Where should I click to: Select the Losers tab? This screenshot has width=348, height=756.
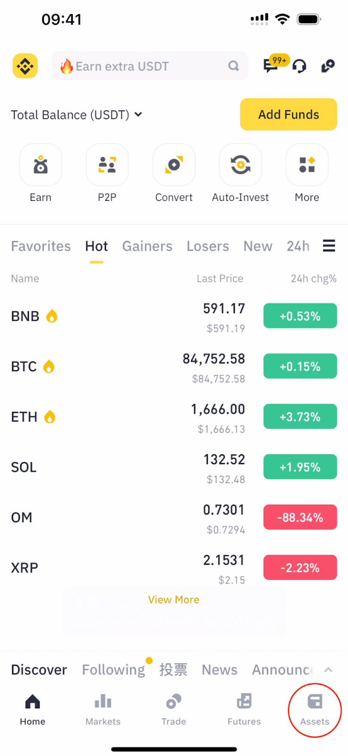pos(208,246)
